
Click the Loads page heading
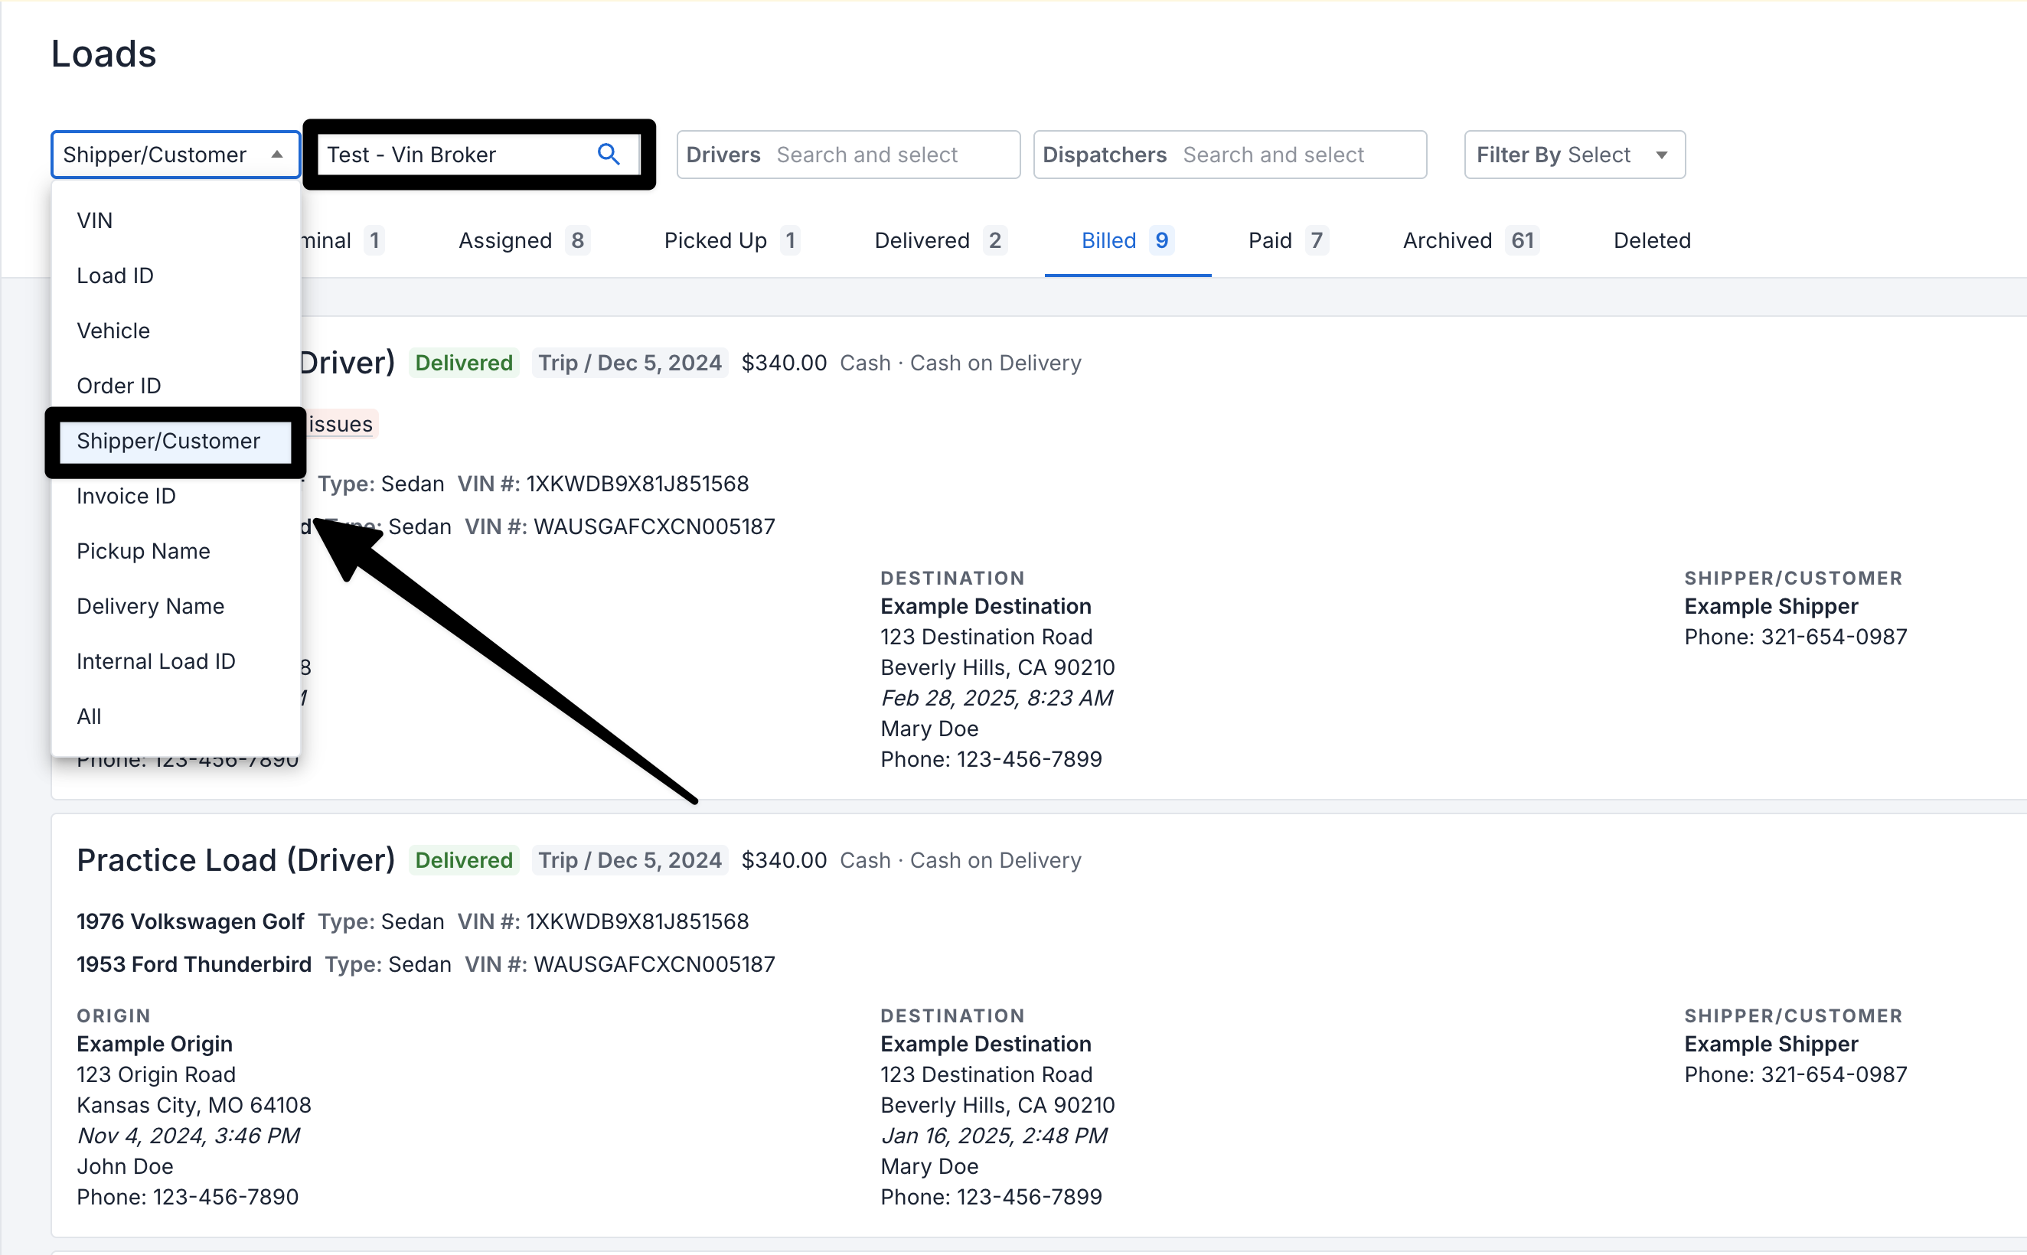point(104,54)
